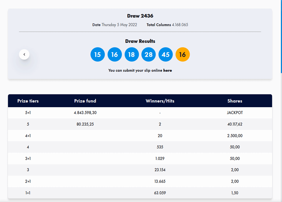The image size is (282, 202).
Task: Click the blue ball number 18
Action: tap(131, 55)
